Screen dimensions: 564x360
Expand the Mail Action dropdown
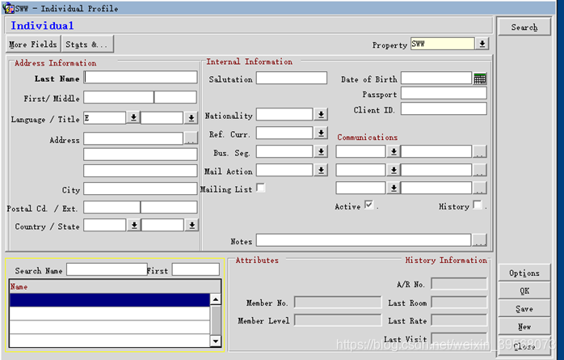click(x=321, y=170)
